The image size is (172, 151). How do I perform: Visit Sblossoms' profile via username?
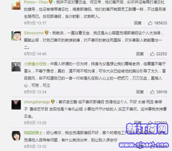[34, 33]
